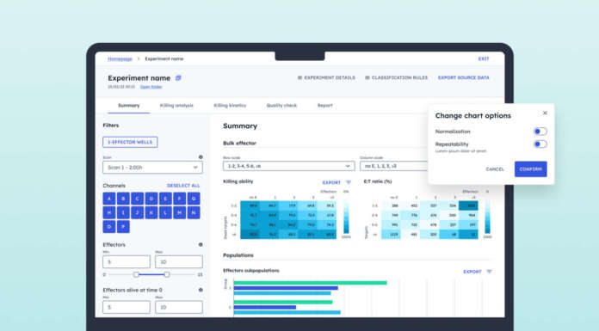Toggle channel C button
This screenshot has height=331, width=599.
137,199
